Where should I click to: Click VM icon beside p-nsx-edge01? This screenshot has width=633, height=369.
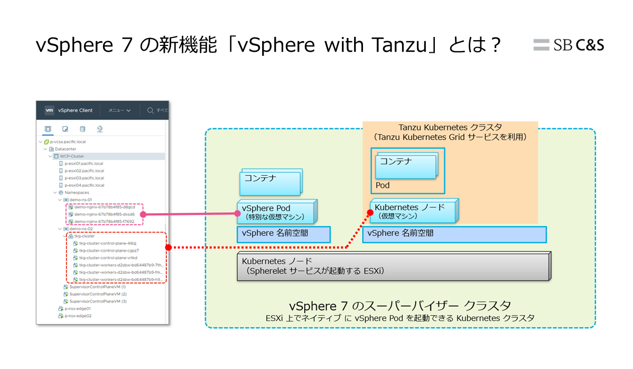pos(61,309)
